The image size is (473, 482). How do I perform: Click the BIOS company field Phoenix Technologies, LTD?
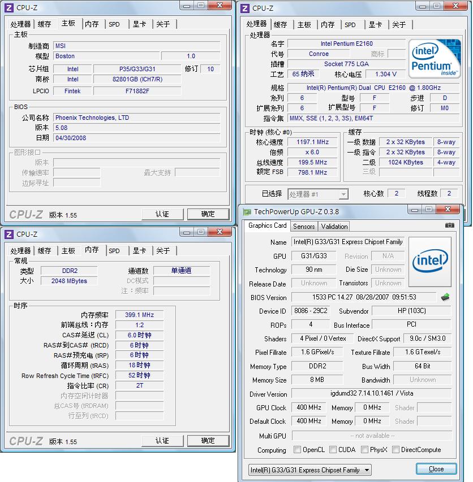[x=136, y=118]
